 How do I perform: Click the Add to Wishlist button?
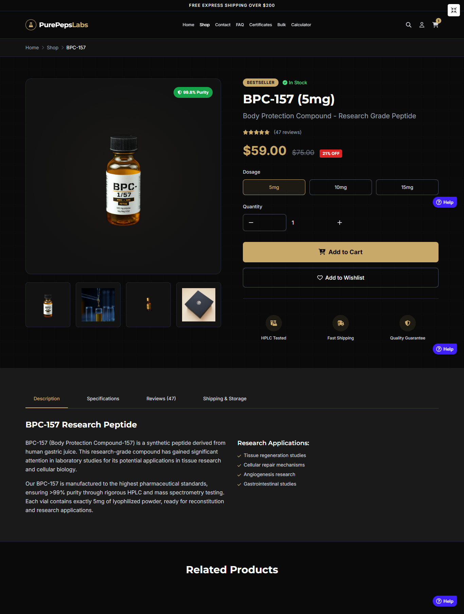[341, 278]
